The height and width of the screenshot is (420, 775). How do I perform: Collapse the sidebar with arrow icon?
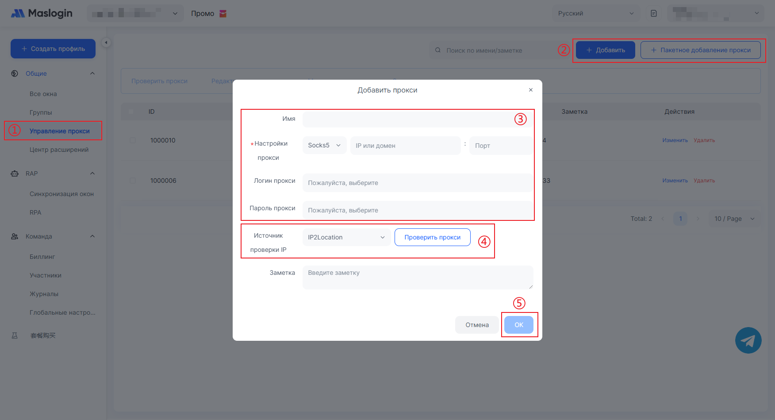tap(106, 42)
